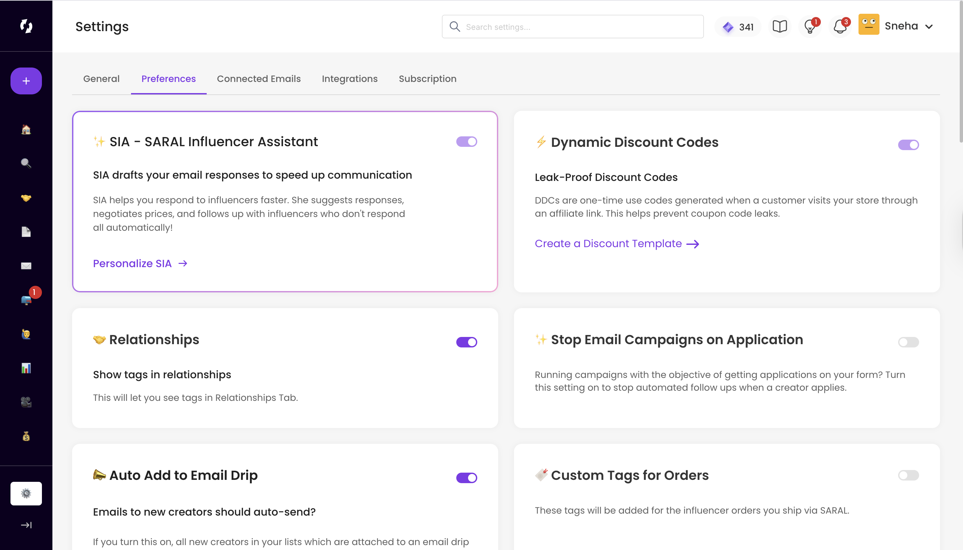The height and width of the screenshot is (550, 963).
Task: Click Create a Discount Template link
Action: 617,244
